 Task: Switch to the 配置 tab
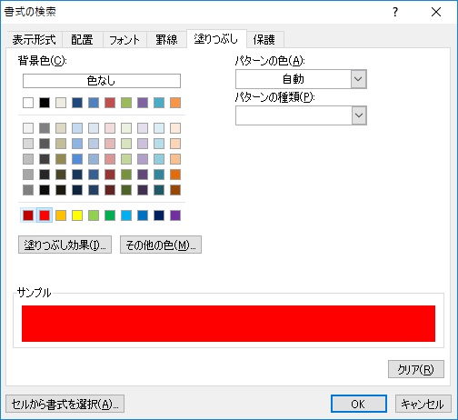point(82,40)
